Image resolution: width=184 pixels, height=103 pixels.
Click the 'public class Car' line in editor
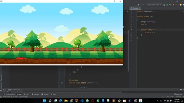[x=145, y=17]
